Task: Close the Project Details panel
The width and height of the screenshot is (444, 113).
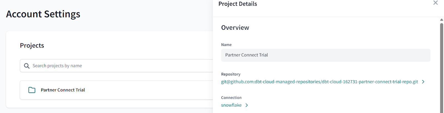Action: 435,3
